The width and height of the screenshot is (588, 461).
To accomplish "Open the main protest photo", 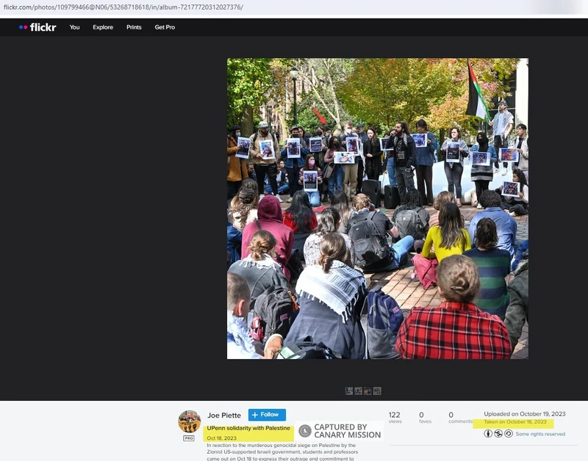I will click(x=377, y=208).
